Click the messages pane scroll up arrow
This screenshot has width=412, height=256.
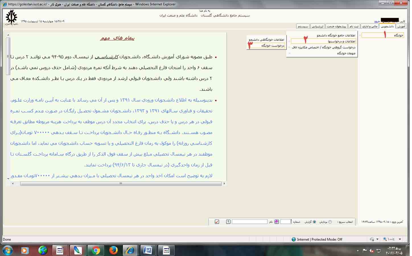click(x=8, y=35)
